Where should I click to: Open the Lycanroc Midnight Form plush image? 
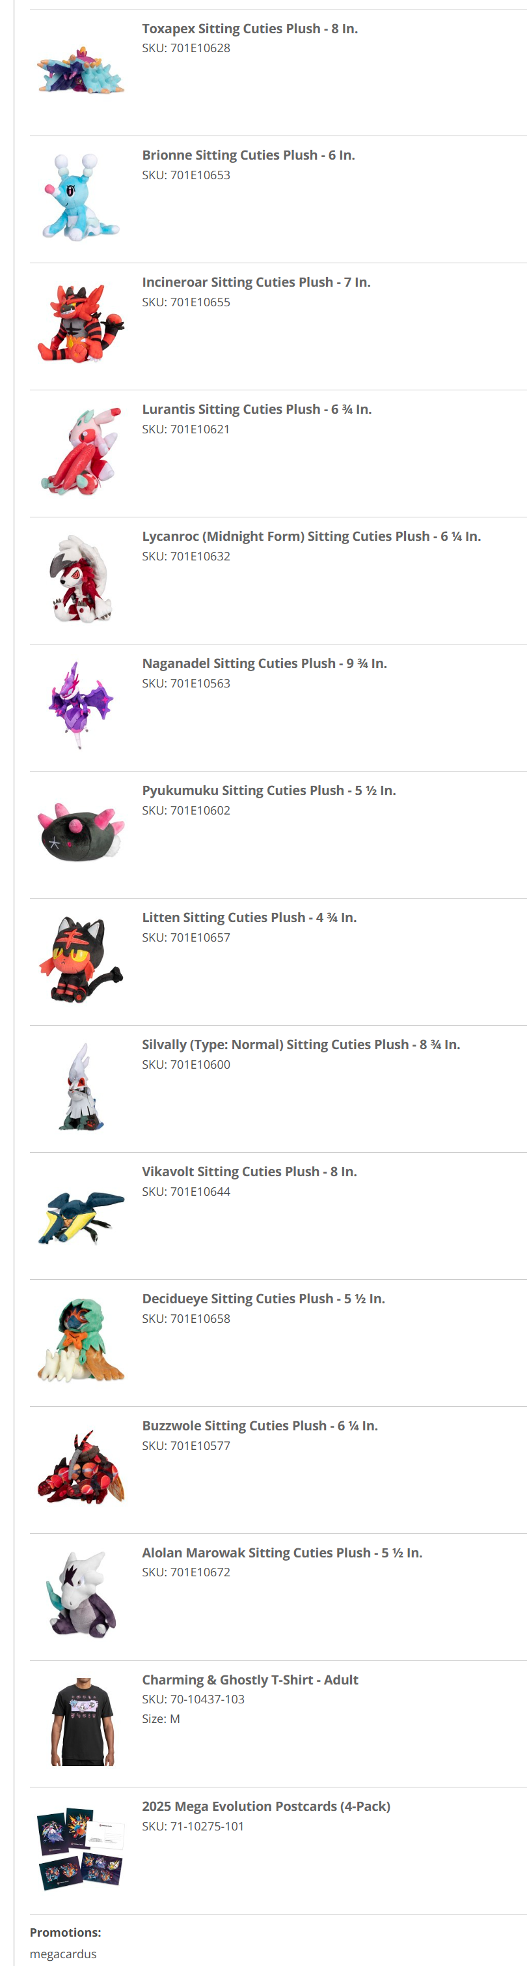pyautogui.click(x=81, y=579)
